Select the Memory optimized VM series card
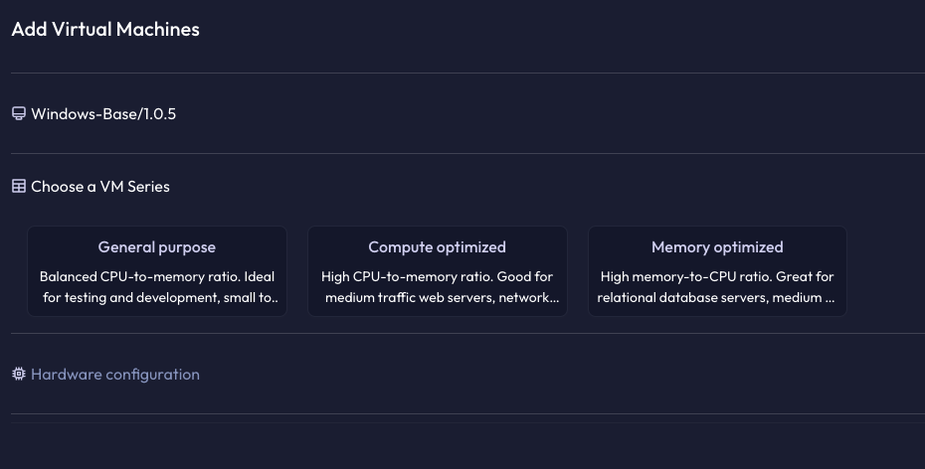The width and height of the screenshot is (925, 469). point(717,271)
